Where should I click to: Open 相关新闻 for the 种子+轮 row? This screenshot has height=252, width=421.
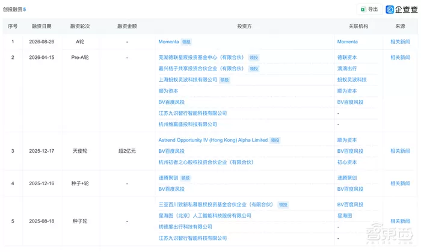(400, 183)
